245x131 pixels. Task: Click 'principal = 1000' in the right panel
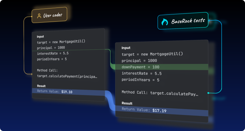tap(139, 61)
